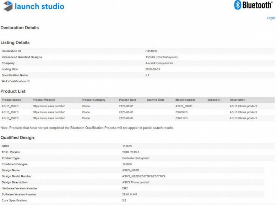This screenshot has height=205, width=277.
Task: Click the Product Category column header
Action: tap(93, 100)
